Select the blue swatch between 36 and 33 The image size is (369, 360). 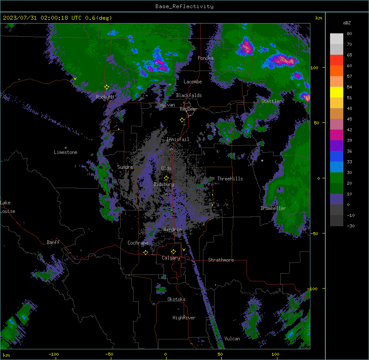coord(336,156)
